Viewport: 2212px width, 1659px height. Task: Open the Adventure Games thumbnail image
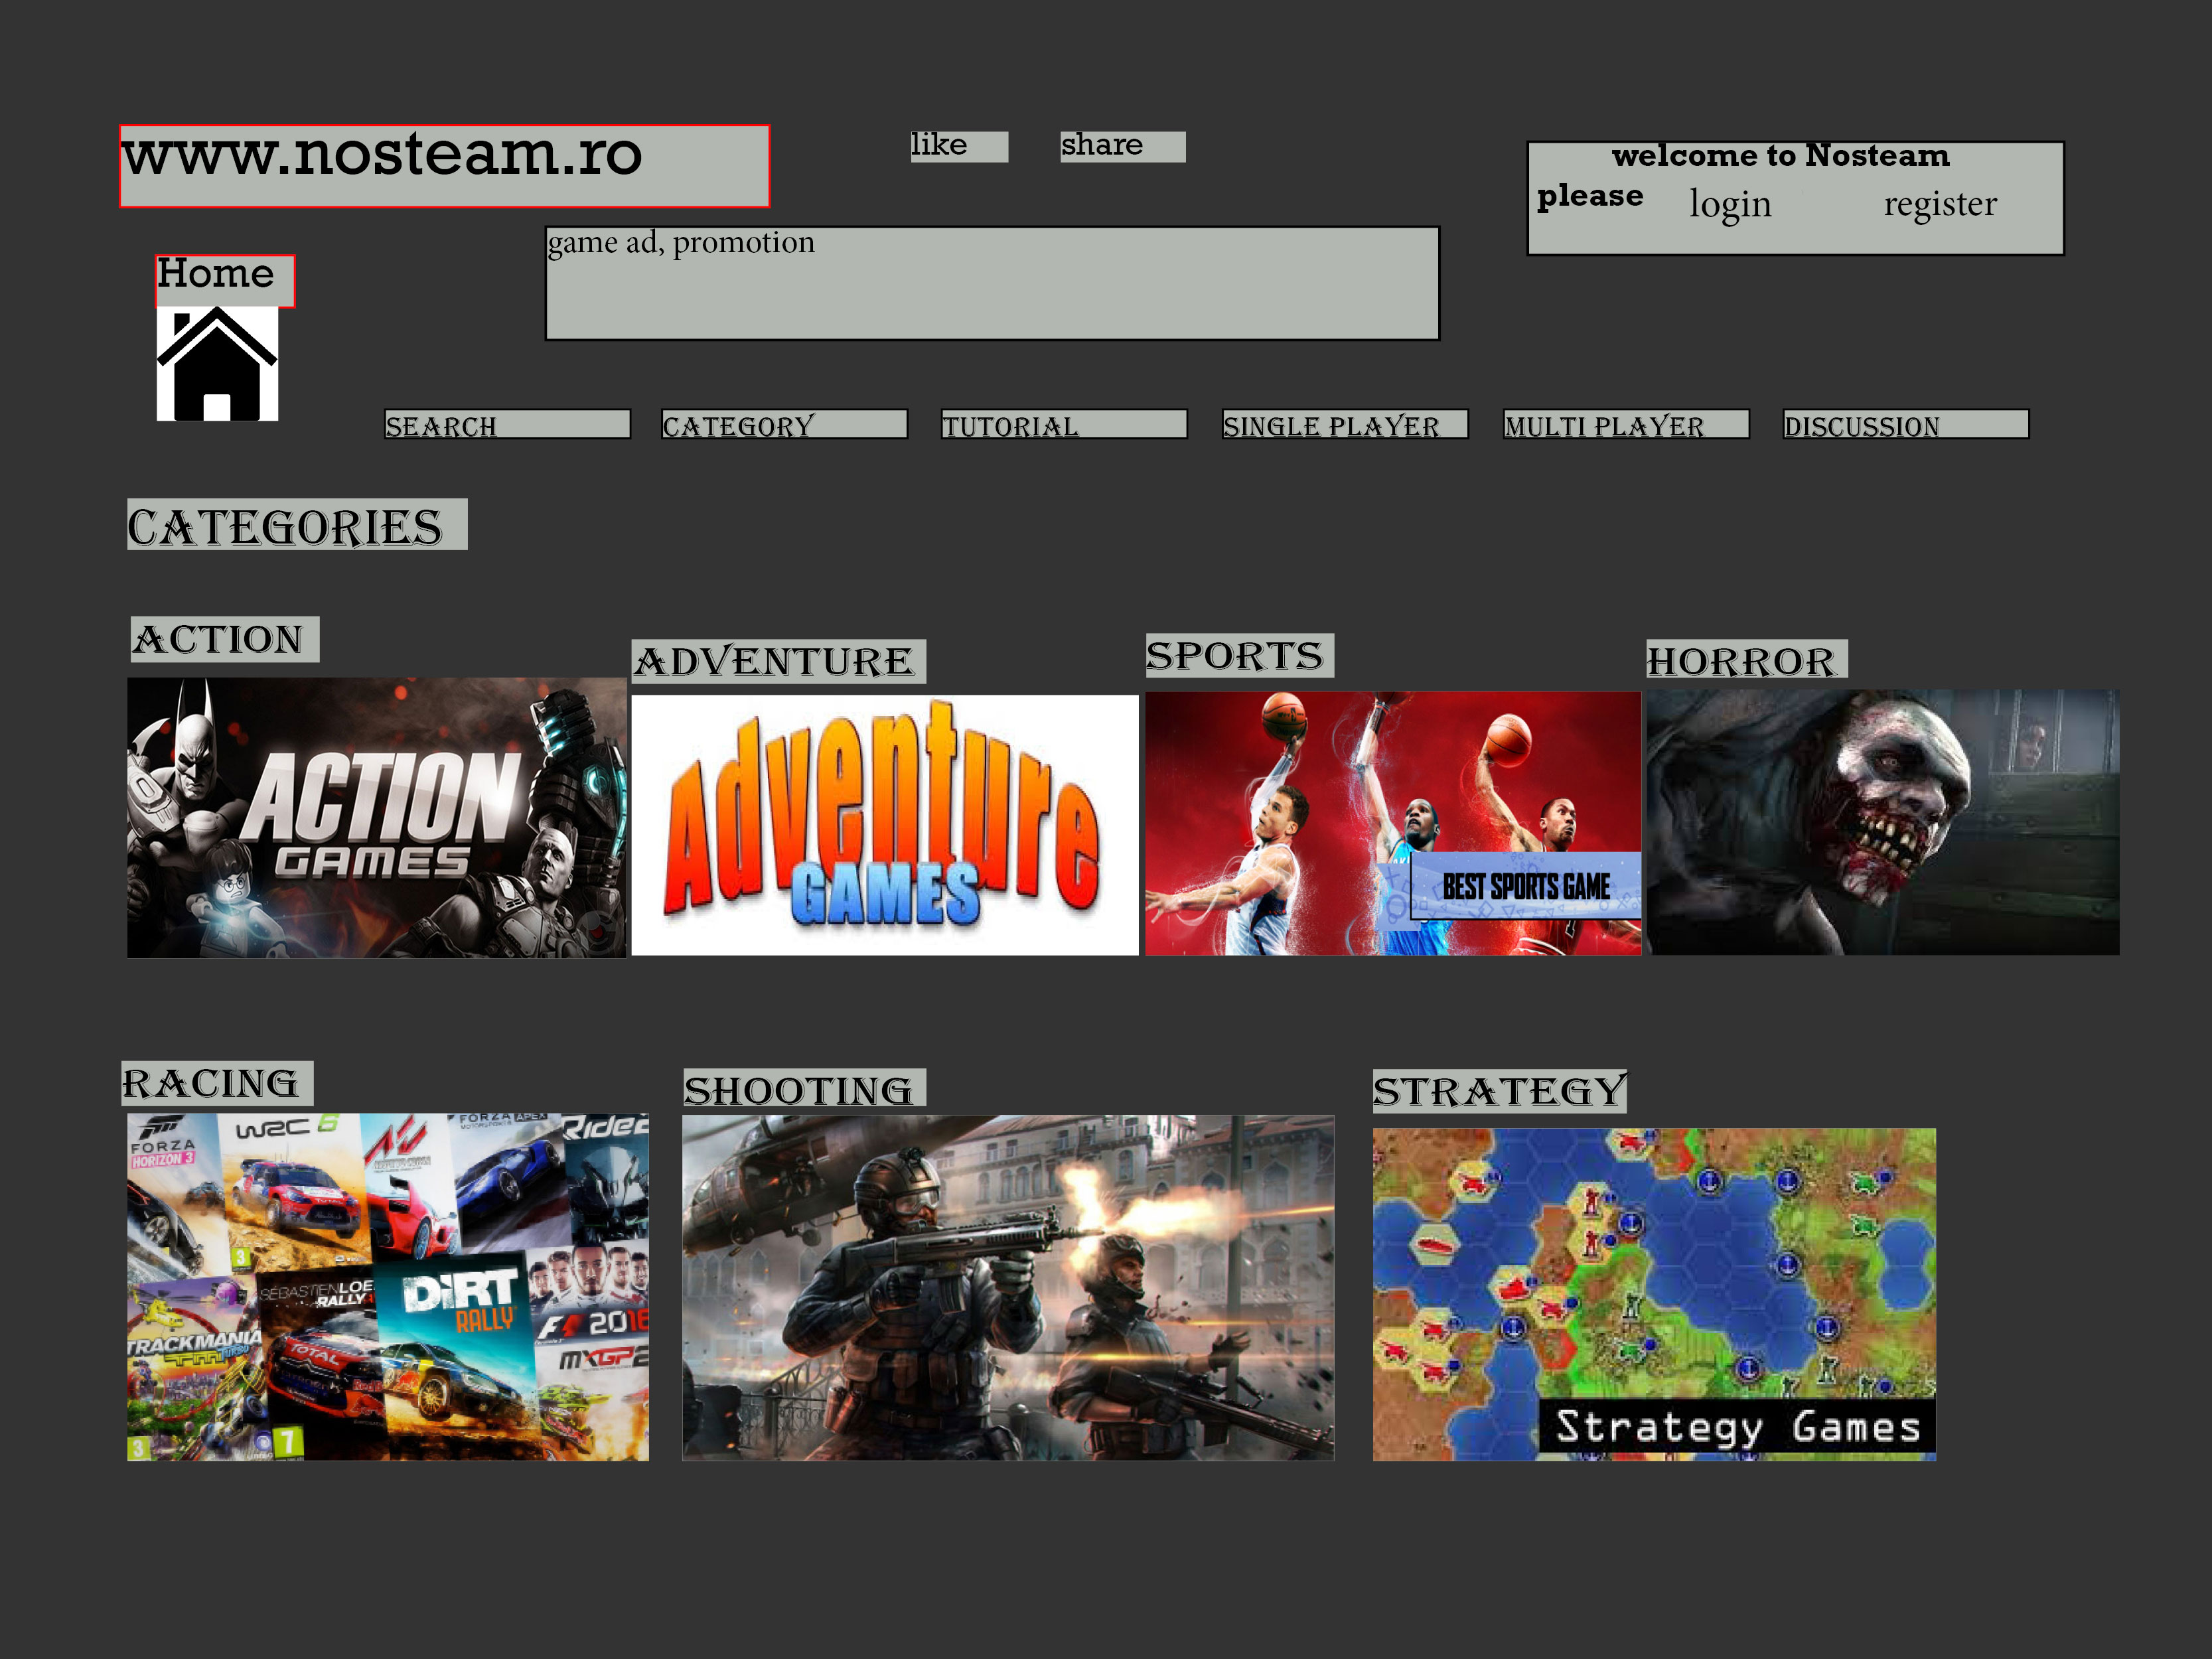885,825
